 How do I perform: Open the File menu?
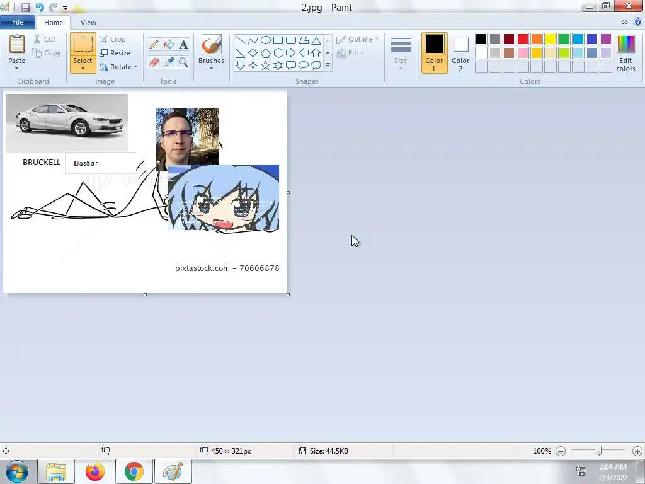(x=17, y=22)
